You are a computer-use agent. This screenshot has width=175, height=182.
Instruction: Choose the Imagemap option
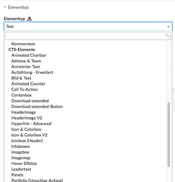21,158
